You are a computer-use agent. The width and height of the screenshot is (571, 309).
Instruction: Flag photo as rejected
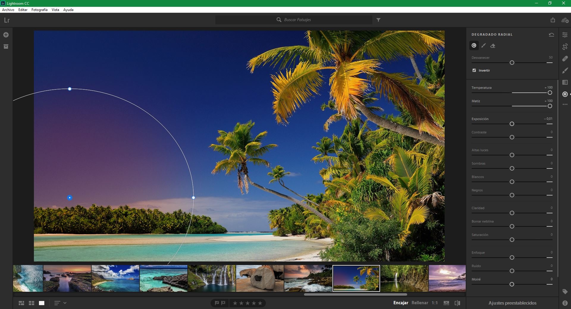click(223, 303)
